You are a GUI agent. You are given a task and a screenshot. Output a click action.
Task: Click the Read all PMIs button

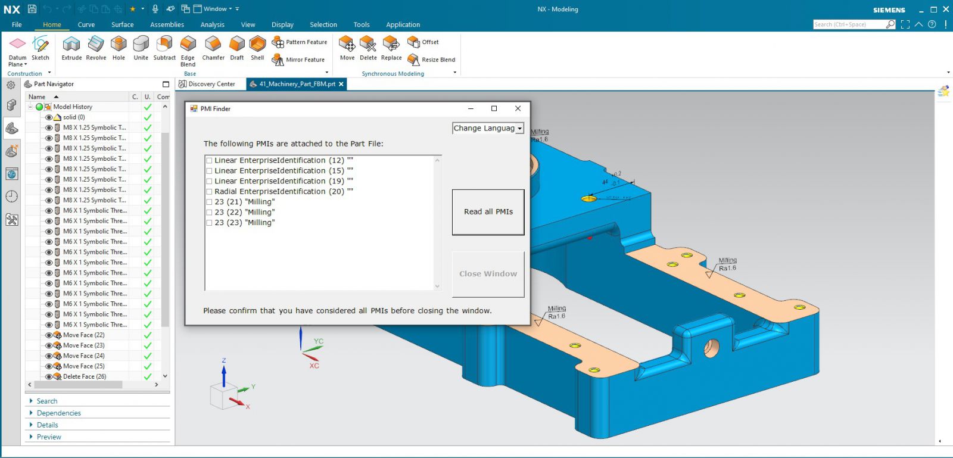pyautogui.click(x=488, y=212)
